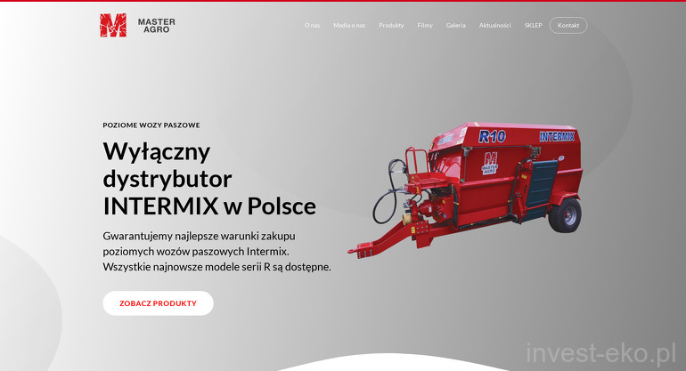
Task: Click the red Master Agro M logo icon
Action: pyautogui.click(x=113, y=25)
